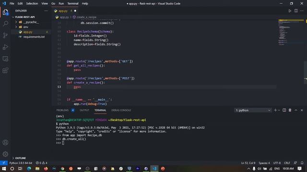Open the Run and Debug view
The image size is (307, 172).
[5, 47]
